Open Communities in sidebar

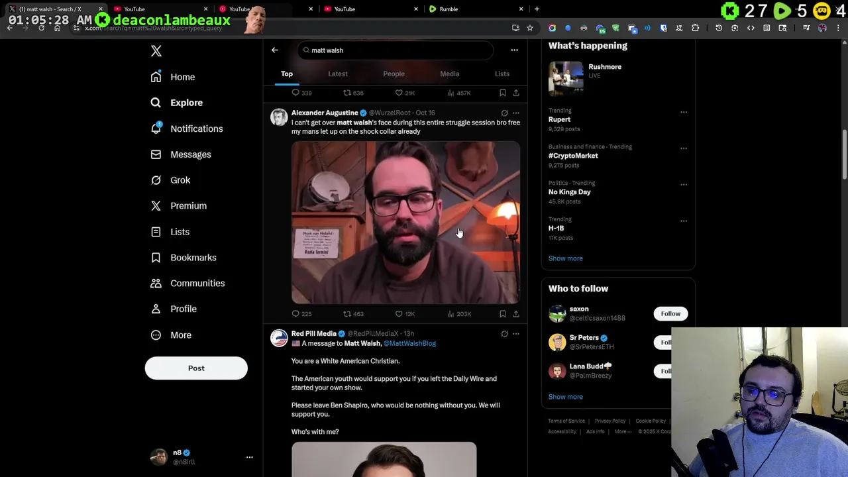[x=188, y=284]
